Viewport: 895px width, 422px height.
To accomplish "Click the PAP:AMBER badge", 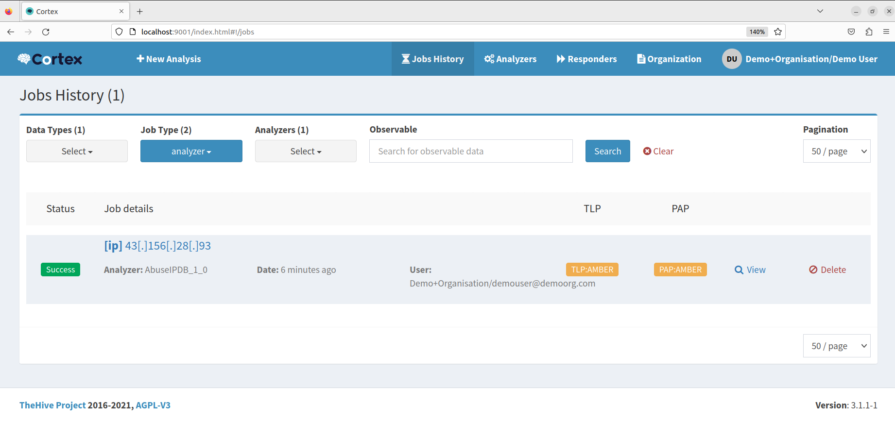I will coord(680,270).
